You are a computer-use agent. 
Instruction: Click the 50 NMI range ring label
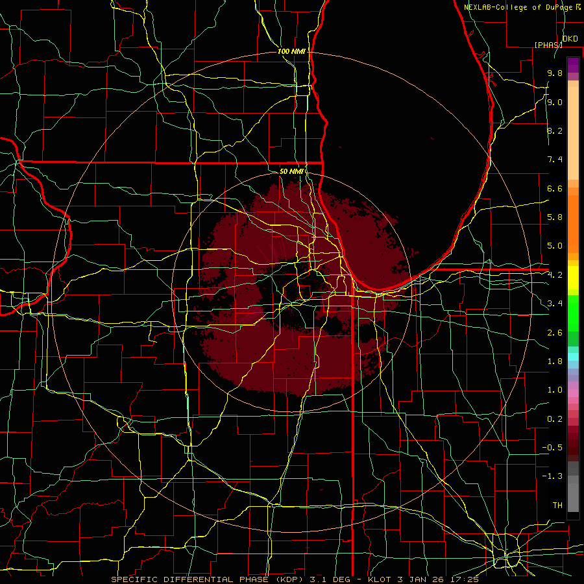coord(291,171)
